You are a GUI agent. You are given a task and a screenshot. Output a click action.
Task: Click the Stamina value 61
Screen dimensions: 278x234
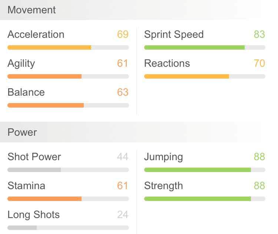pyautogui.click(x=123, y=186)
